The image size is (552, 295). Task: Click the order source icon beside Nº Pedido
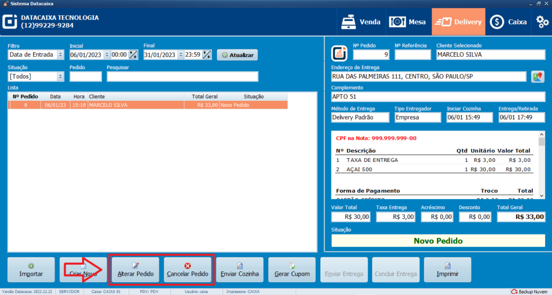[x=340, y=53]
